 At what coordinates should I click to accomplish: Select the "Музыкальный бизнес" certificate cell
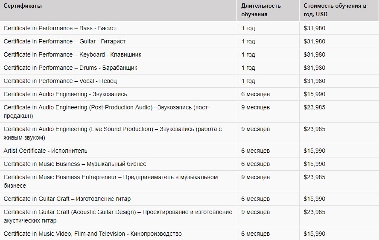(75, 164)
